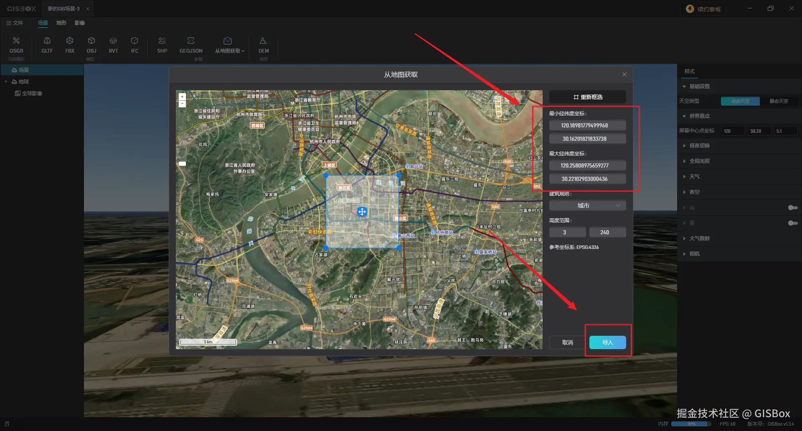Image resolution: width=802 pixels, height=431 pixels.
Task: Click the screen center height field 5.1
Action: pos(786,131)
